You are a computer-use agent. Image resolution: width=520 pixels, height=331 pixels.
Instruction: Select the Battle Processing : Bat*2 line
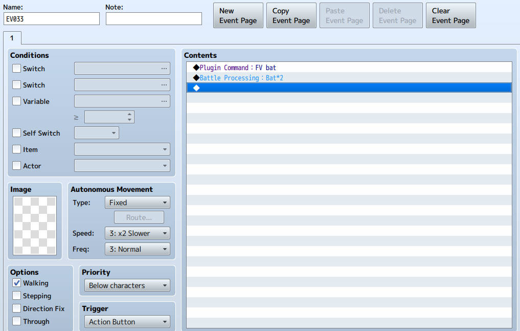tap(349, 78)
